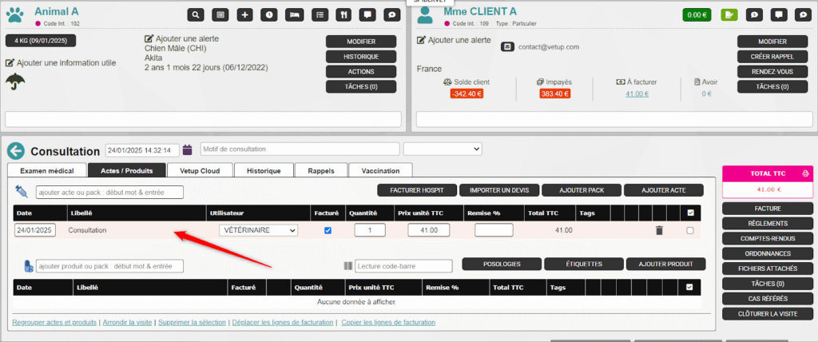Toggle select-all checkbox in products table header
The width and height of the screenshot is (818, 342).
point(690,286)
